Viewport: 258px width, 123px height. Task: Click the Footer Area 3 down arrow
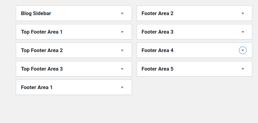point(243,32)
